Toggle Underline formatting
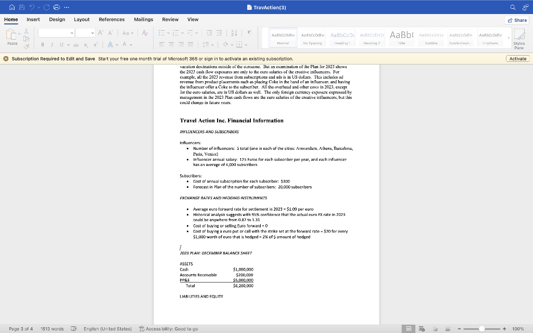The height and width of the screenshot is (333, 533). (x=61, y=45)
